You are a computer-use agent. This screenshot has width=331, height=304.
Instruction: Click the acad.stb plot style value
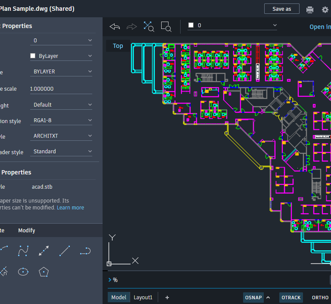coord(42,187)
